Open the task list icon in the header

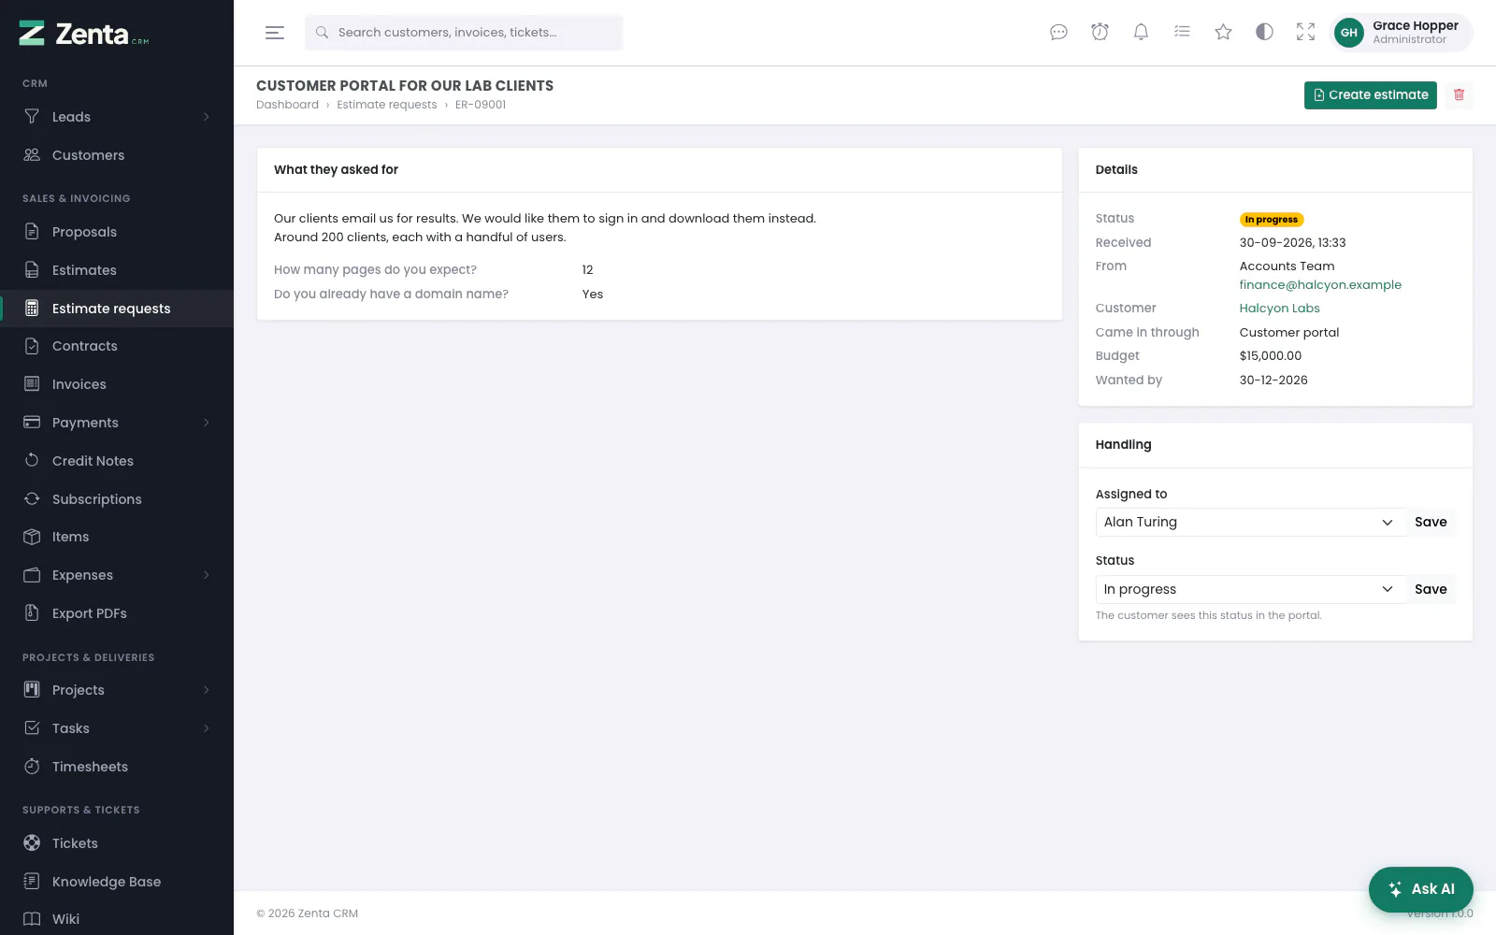tap(1182, 33)
